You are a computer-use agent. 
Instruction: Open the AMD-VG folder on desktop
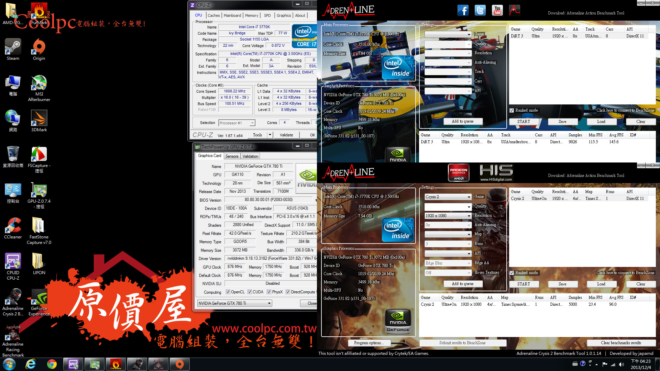[x=13, y=14]
